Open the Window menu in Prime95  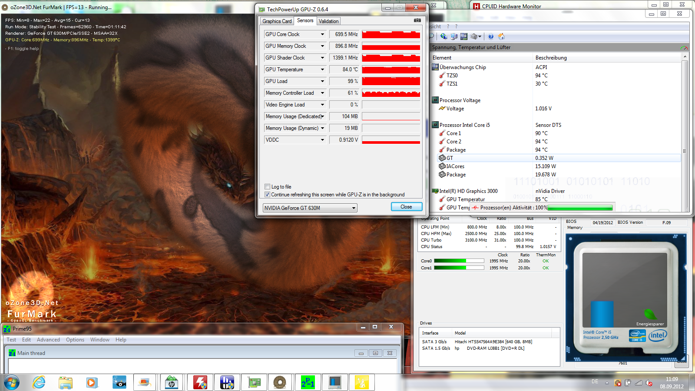(100, 340)
